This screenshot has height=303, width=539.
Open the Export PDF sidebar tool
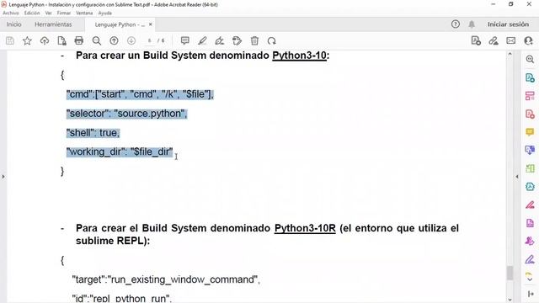[530, 77]
